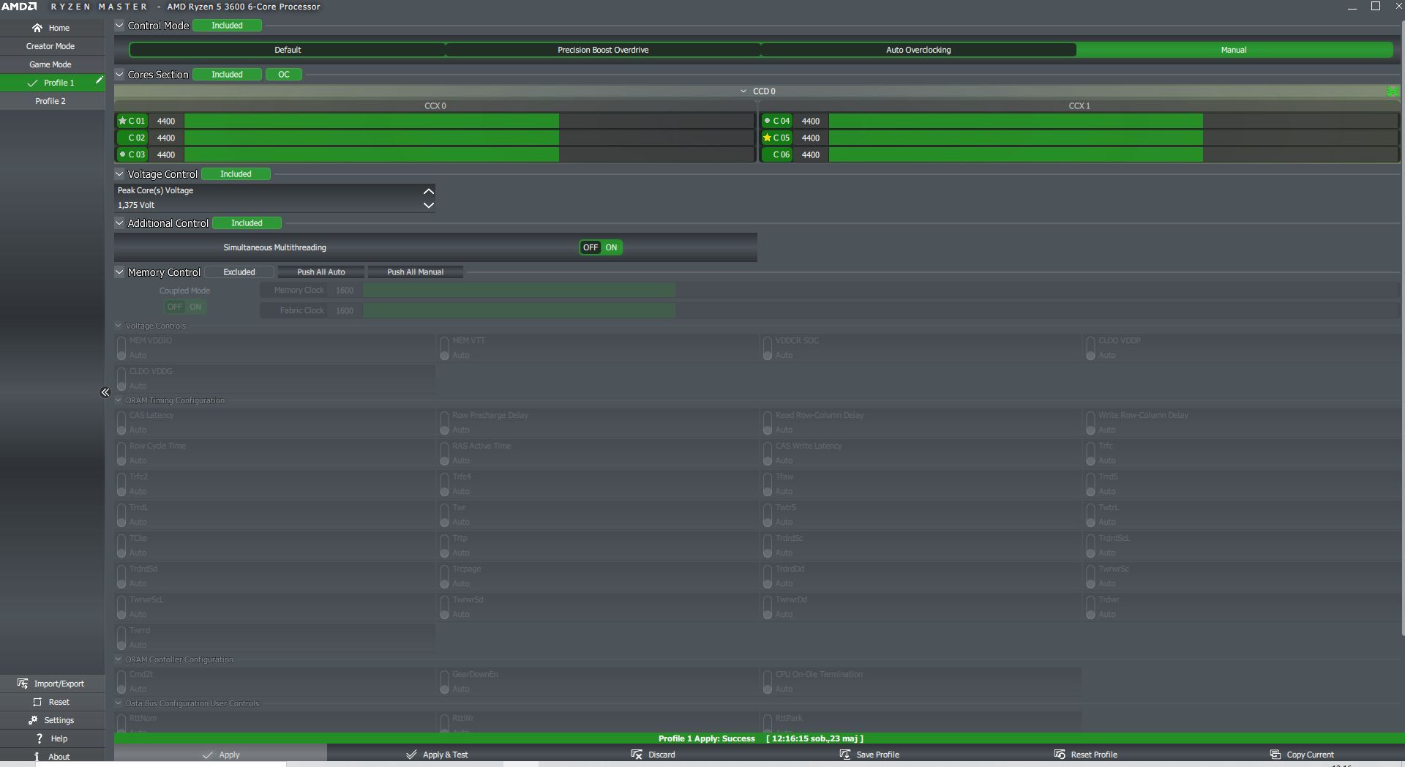
Task: Turn Simultaneous Multithreading ON
Action: pos(612,247)
